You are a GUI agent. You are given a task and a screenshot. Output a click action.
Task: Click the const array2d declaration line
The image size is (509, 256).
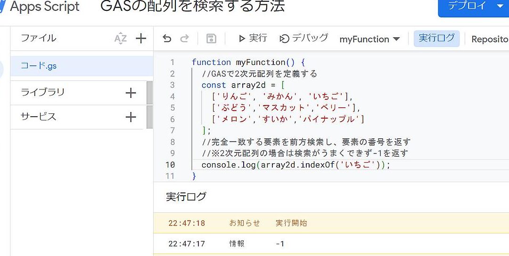point(243,85)
